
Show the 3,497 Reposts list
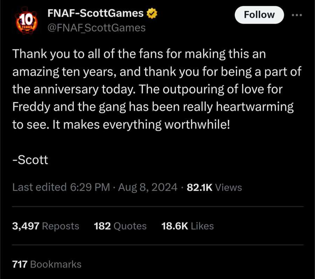pyautogui.click(x=45, y=226)
